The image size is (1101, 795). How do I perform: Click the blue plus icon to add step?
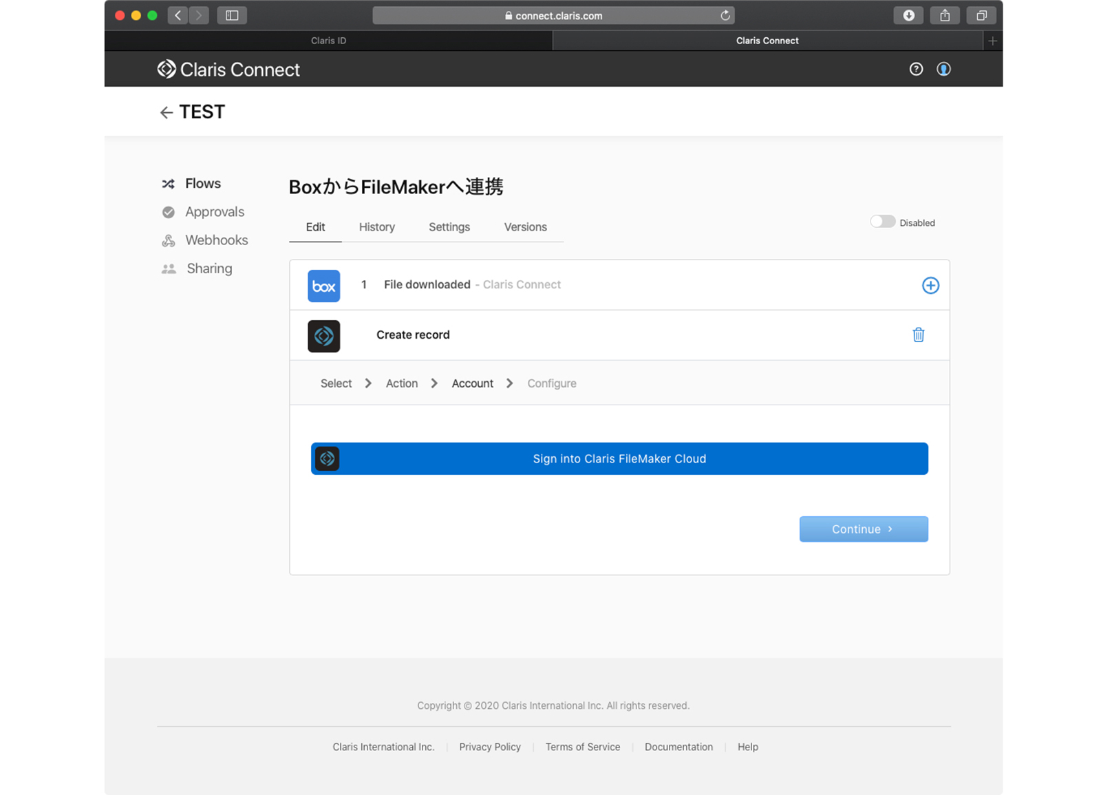[930, 286]
